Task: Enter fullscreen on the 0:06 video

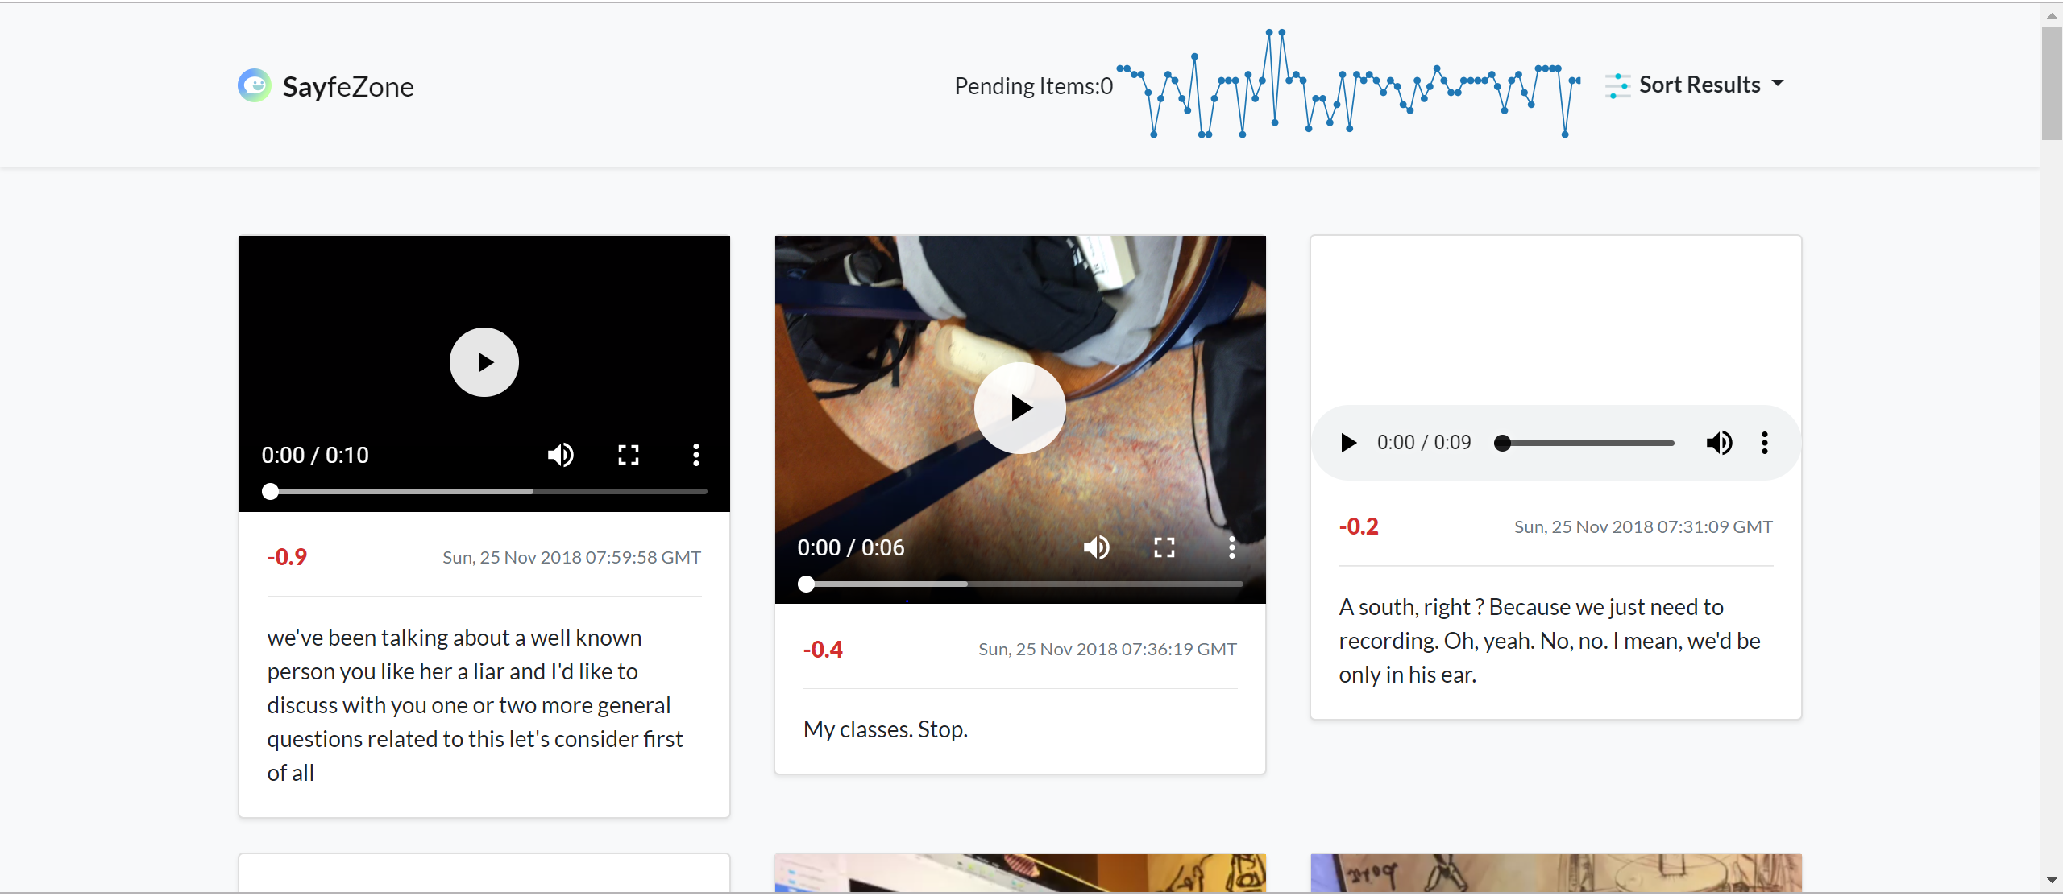Action: click(1164, 547)
